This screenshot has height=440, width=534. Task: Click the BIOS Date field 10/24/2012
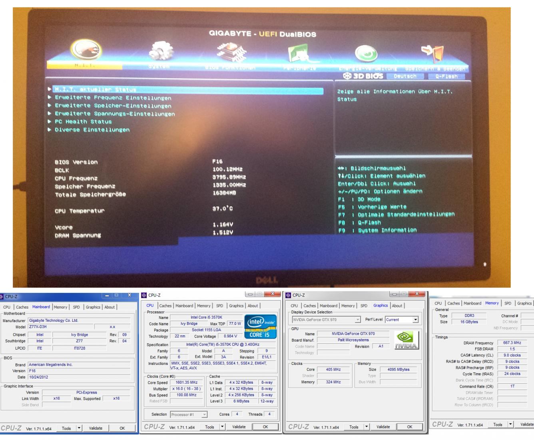[x=79, y=377]
